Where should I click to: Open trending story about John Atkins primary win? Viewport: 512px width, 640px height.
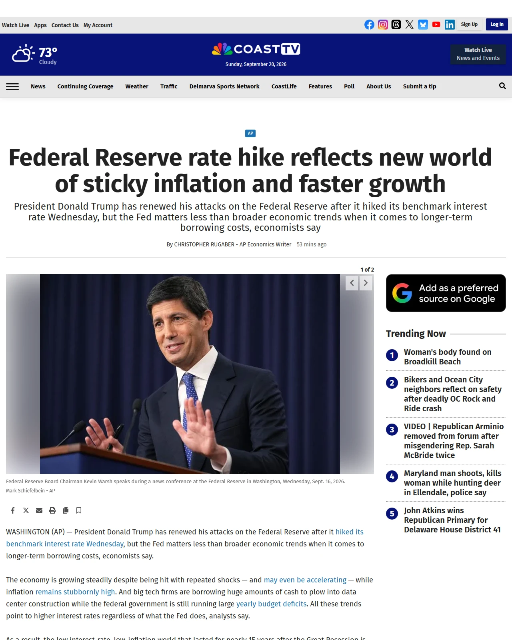[x=452, y=520]
